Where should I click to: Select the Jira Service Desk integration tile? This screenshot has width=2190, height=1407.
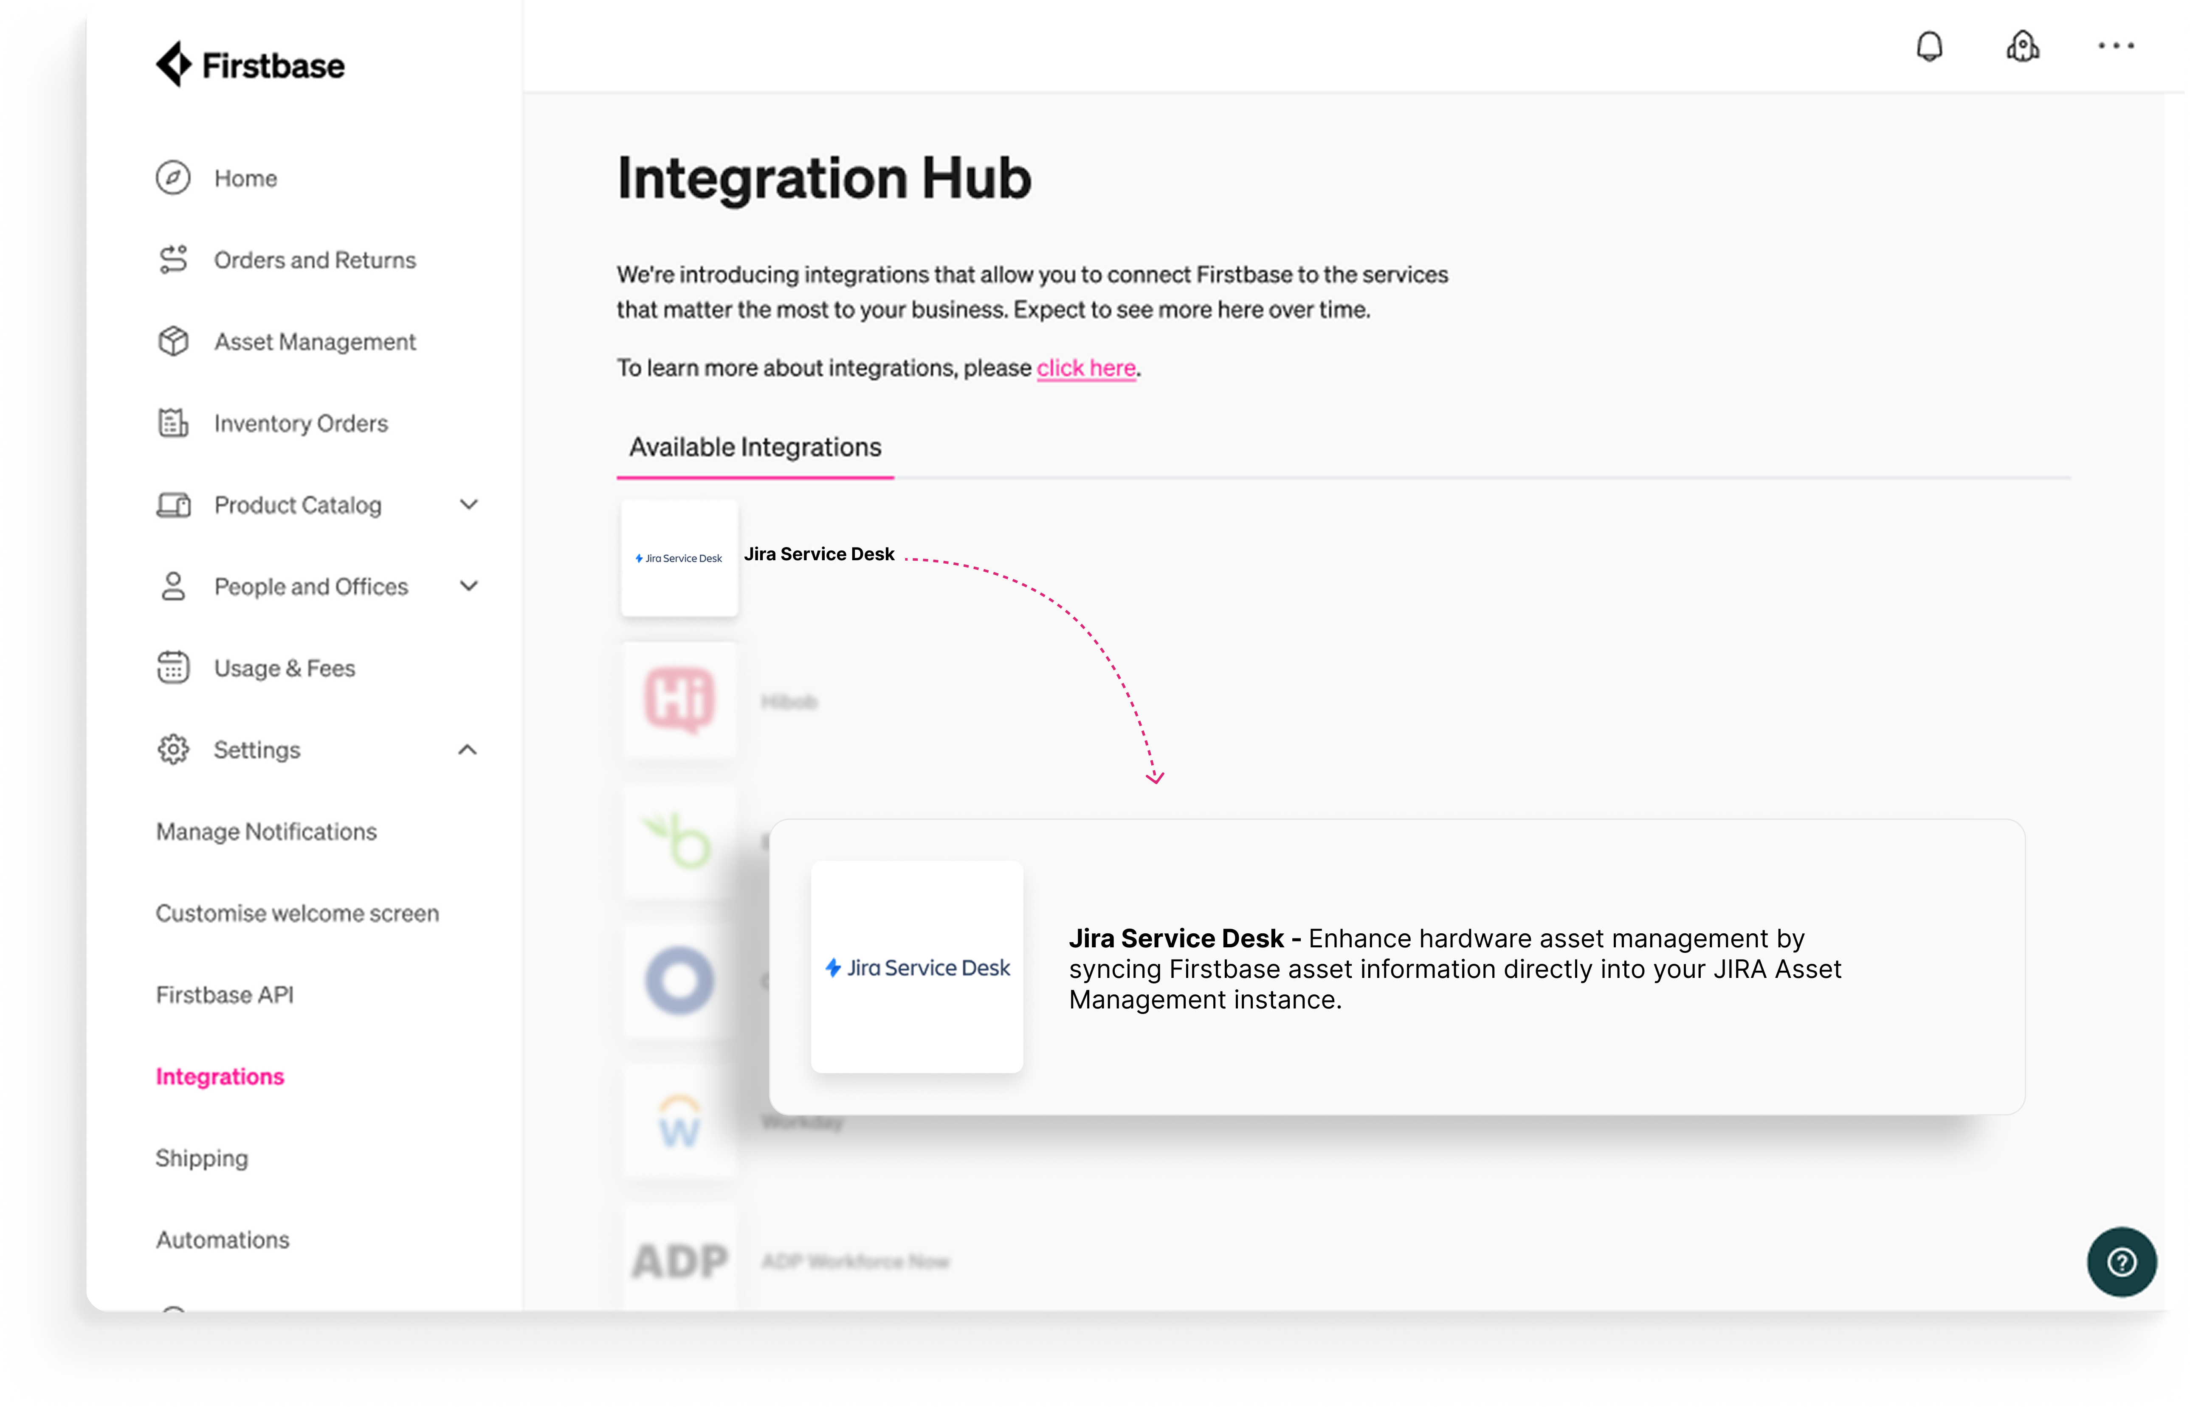point(679,557)
